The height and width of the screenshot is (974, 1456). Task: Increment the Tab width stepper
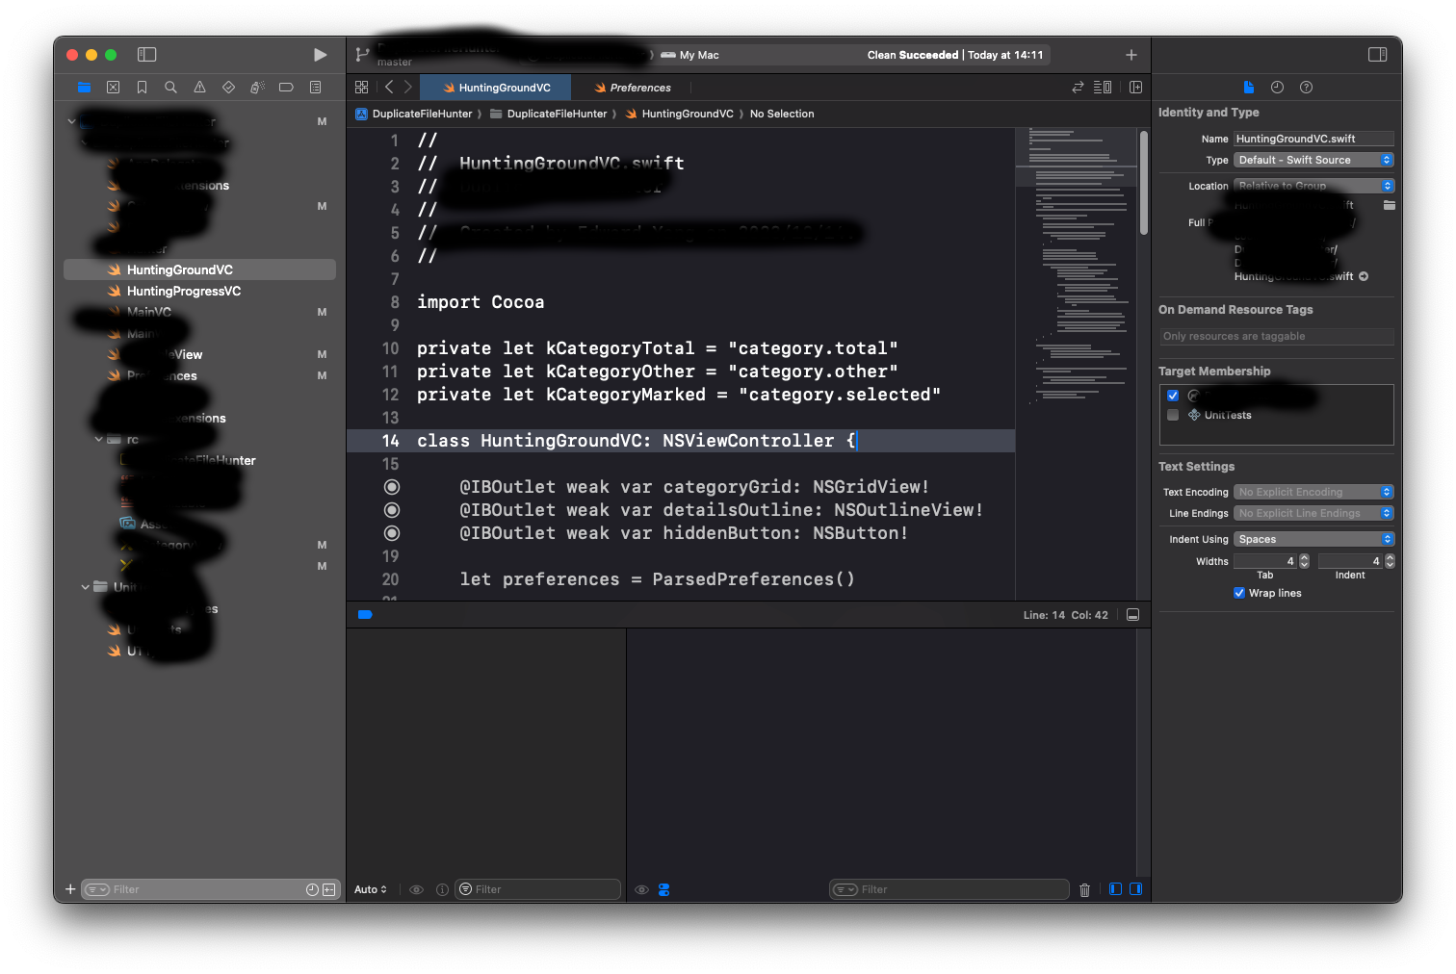1304,557
